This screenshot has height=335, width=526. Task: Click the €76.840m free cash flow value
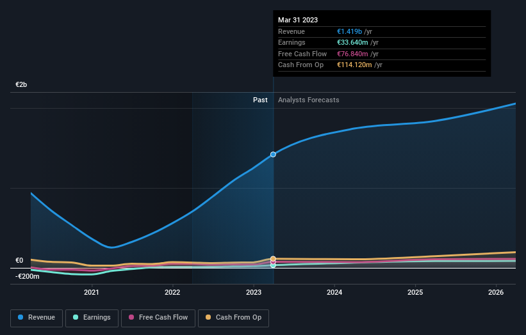pos(352,54)
